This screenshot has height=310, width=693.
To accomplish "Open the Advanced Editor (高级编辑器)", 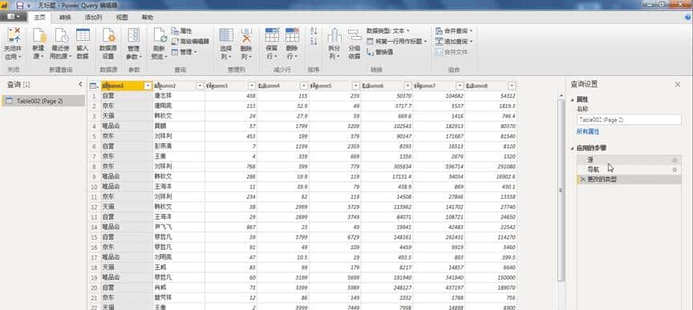I will pyautogui.click(x=189, y=41).
